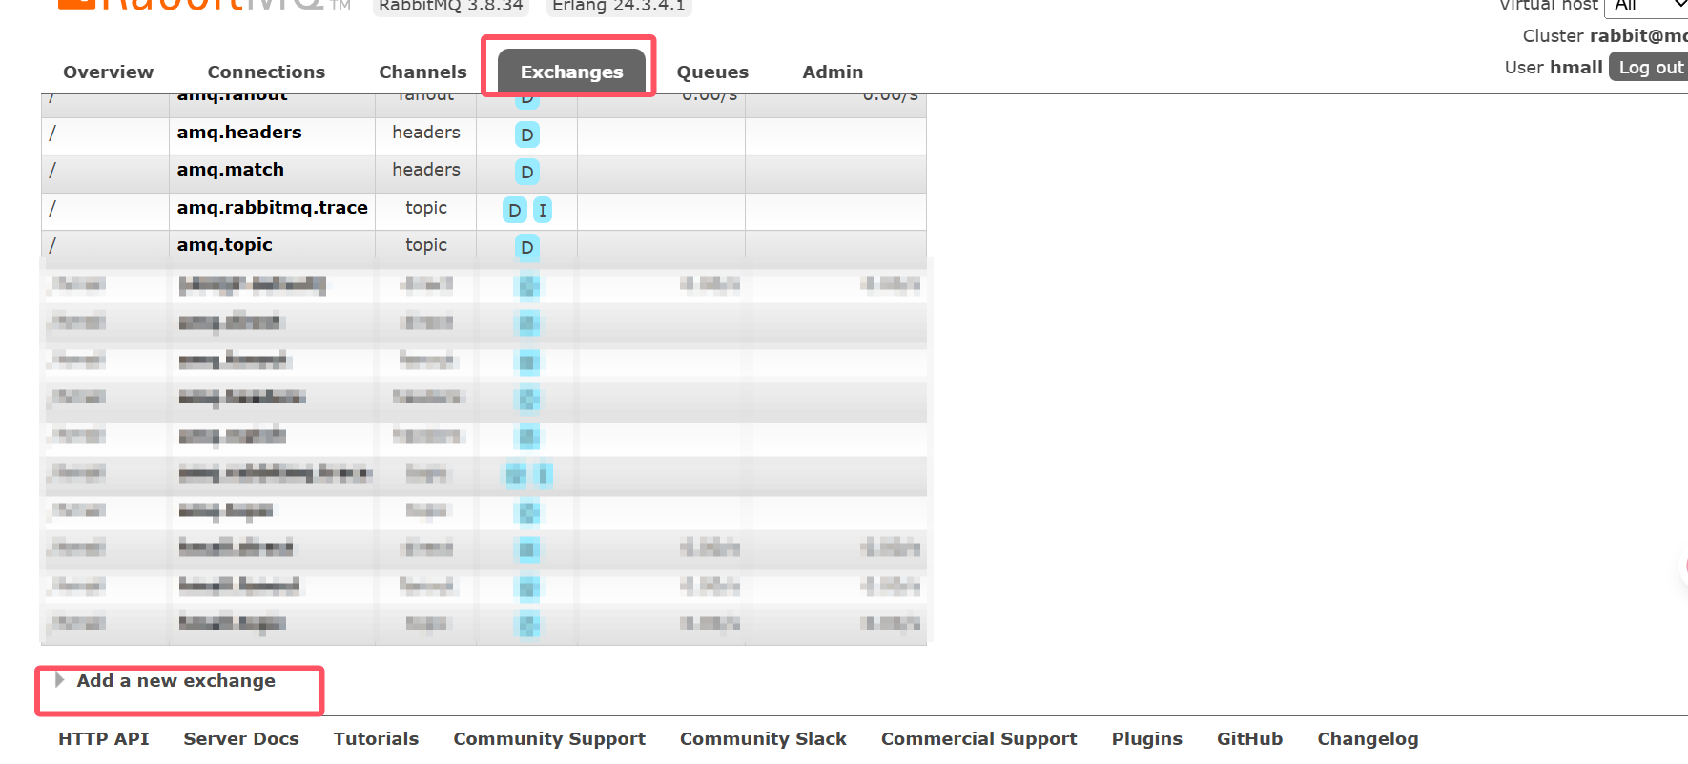The height and width of the screenshot is (764, 1688).
Task: Open the amq.rabbitmq.trace exchange
Action: tap(272, 208)
